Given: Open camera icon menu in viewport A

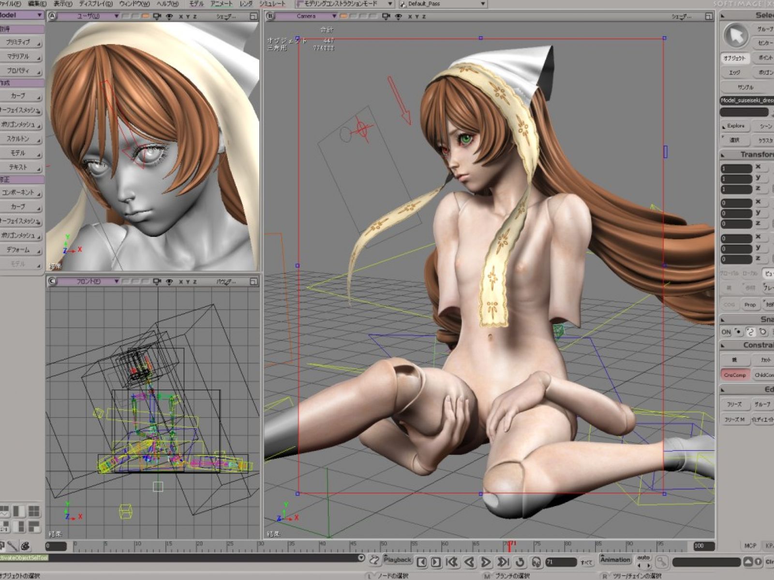Looking at the screenshot, I should [157, 16].
